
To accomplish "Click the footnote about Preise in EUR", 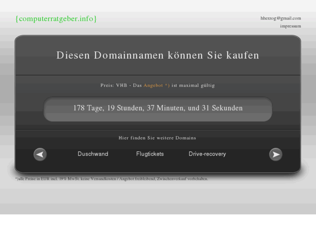I will [111, 179].
